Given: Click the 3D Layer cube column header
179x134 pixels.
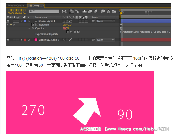Looking at the screenshot, I should 86,17.
